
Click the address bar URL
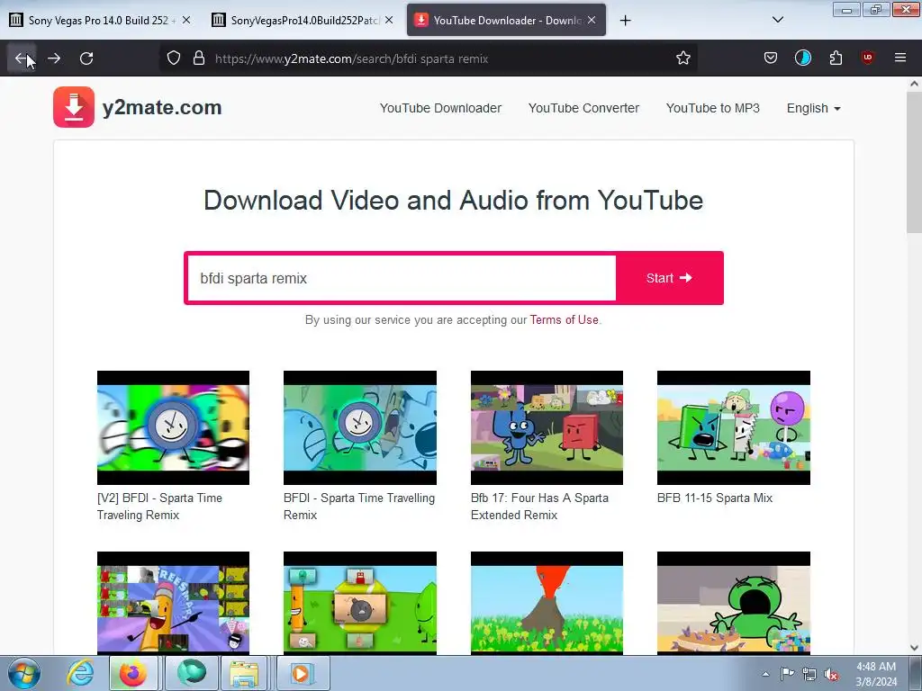click(x=352, y=58)
